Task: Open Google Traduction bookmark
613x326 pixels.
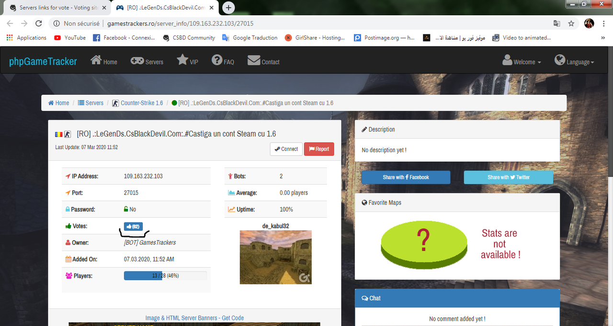Action: [x=250, y=38]
